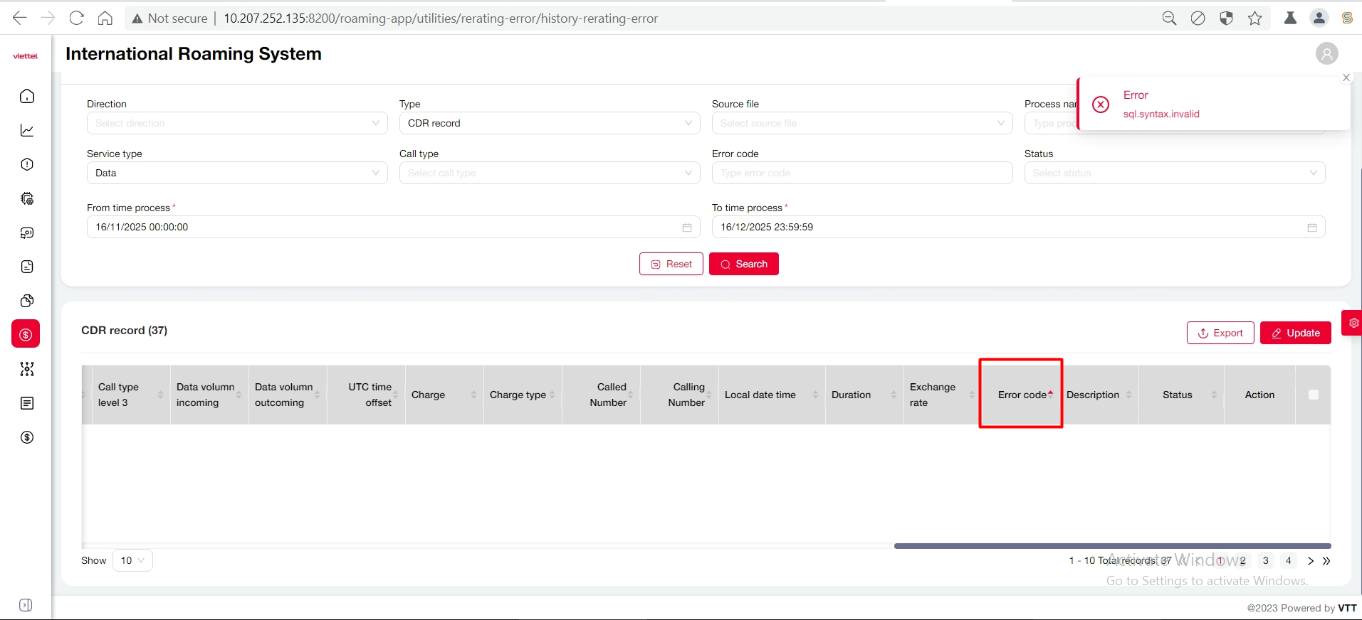Open the Direction dropdown

coord(237,123)
